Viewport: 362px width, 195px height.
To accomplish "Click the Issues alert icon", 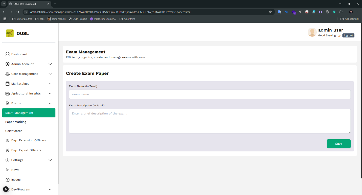I will tap(7, 180).
